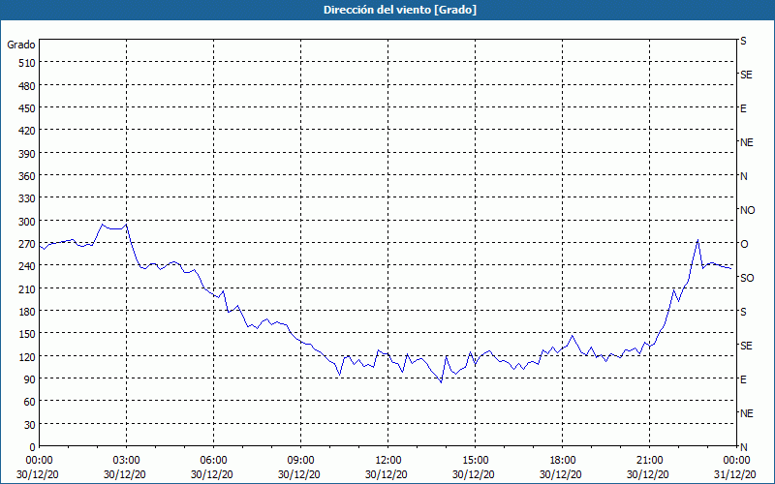This screenshot has height=484, width=775.
Task: Click the 31/12/20 date label
Action: pos(735,474)
